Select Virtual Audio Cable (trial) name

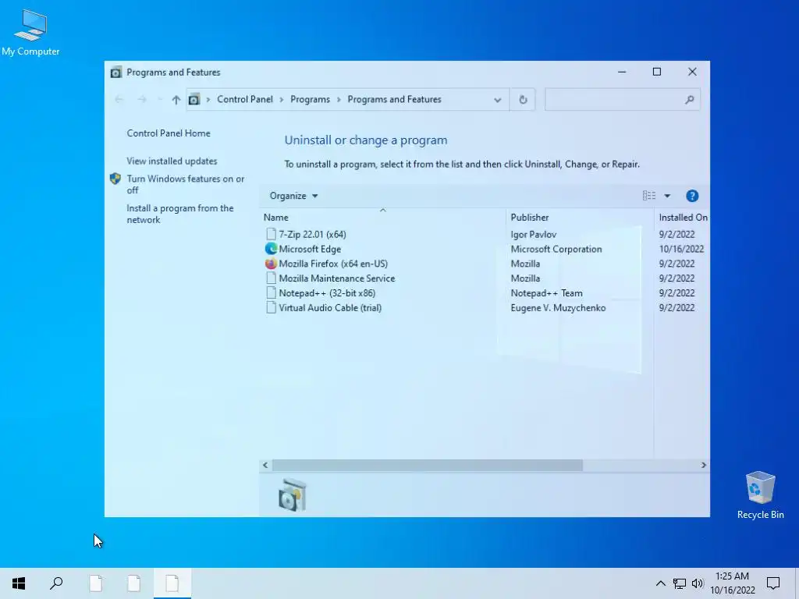coord(330,308)
